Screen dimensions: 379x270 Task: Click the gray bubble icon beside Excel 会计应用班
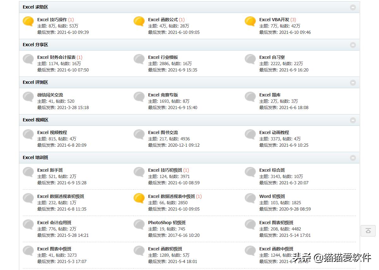pyautogui.click(x=28, y=224)
